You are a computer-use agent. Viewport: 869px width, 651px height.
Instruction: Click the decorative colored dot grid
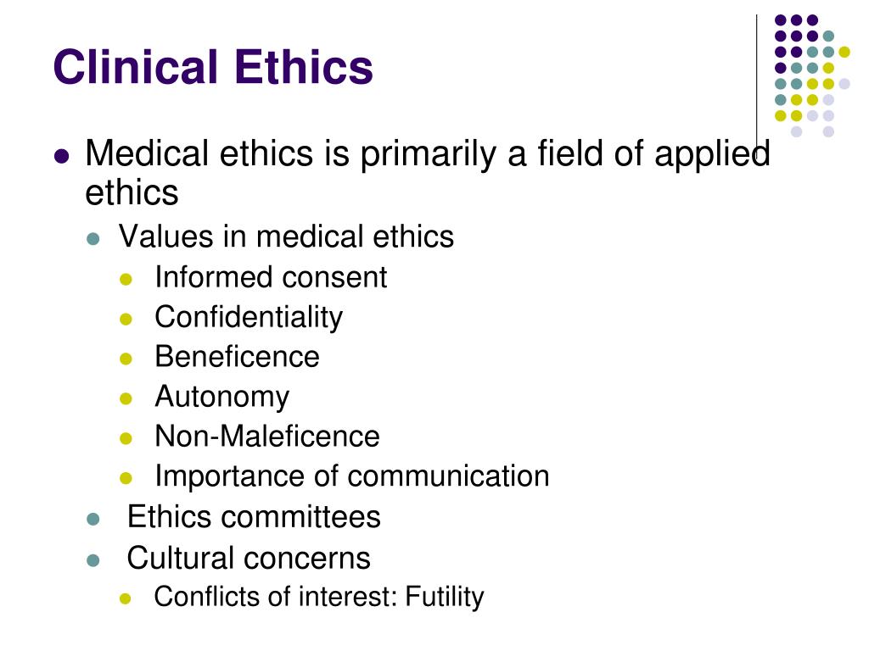point(812,75)
